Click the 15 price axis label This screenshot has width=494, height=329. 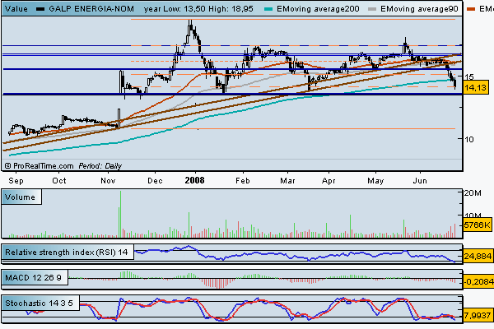pos(469,76)
